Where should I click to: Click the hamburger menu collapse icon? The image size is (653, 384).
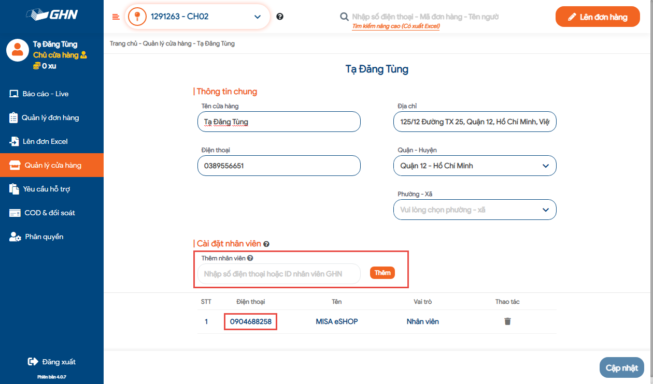[x=116, y=17]
